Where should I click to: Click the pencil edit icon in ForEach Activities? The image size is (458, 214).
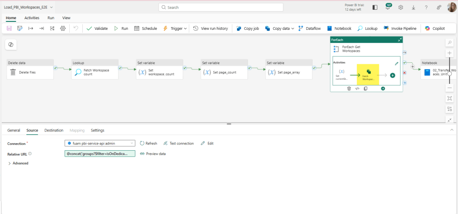tap(396, 64)
